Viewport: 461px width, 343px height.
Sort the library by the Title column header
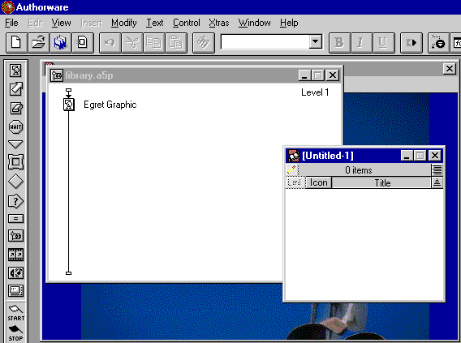pos(382,182)
